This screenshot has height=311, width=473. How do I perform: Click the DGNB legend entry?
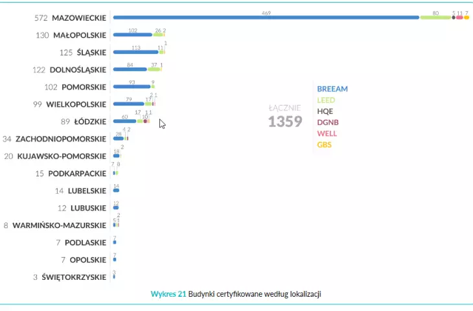[328, 122]
